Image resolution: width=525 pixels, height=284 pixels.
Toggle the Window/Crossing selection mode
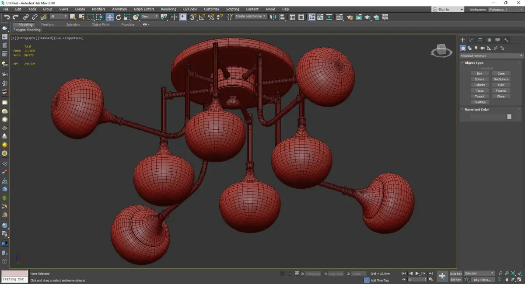pyautogui.click(x=100, y=17)
